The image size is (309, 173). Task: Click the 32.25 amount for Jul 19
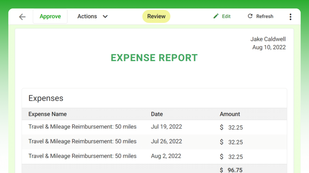point(235,127)
